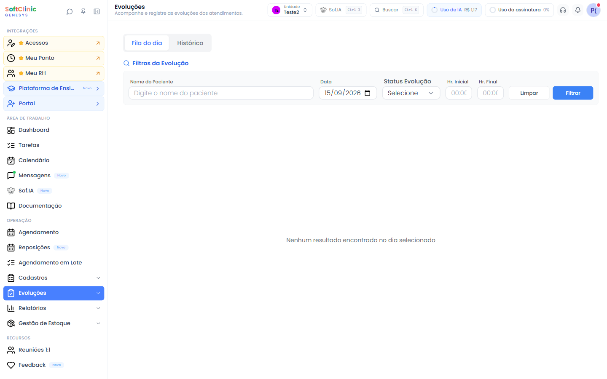Expand the Cadastros menu chevron
This screenshot has height=379, width=607.
pos(98,278)
